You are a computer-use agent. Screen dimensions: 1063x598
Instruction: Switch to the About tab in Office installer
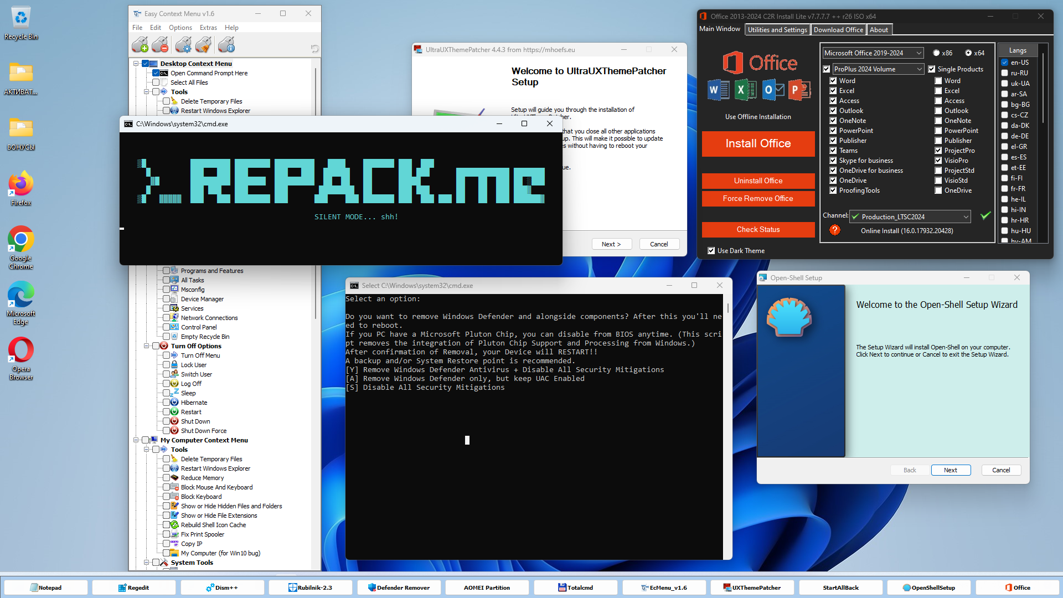pos(879,30)
